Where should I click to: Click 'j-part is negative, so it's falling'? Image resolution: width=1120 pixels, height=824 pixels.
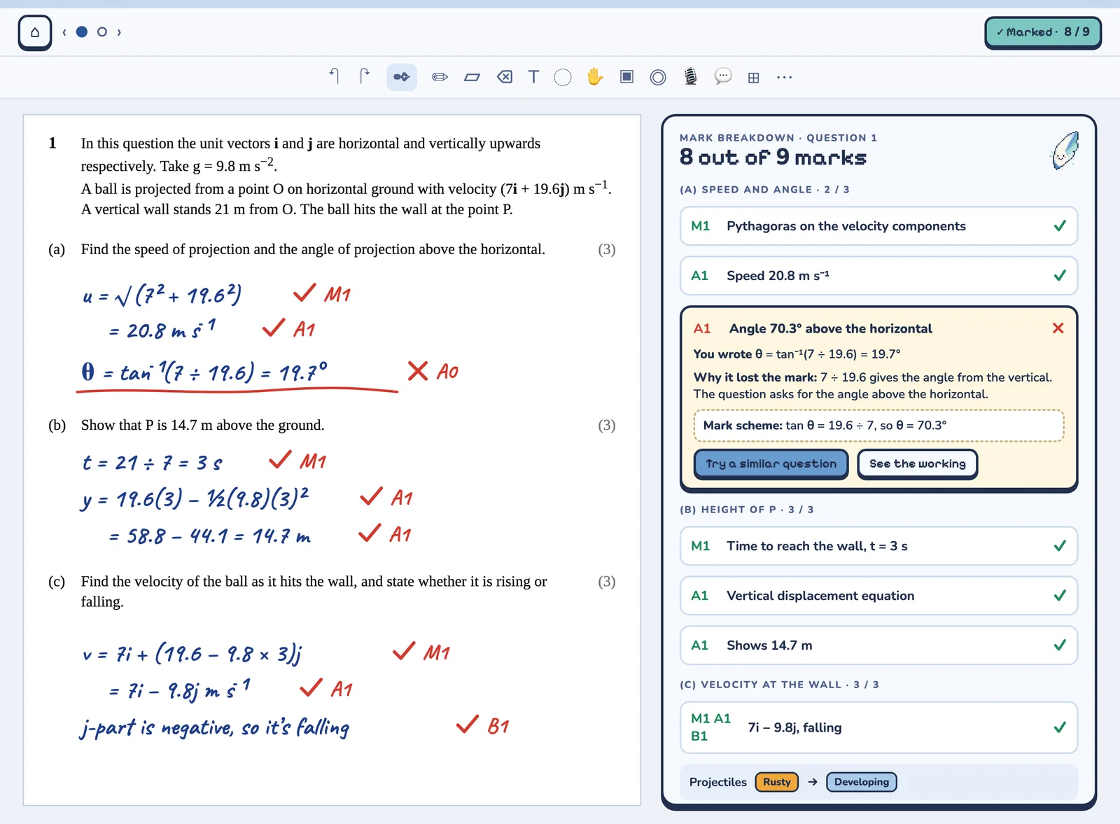click(x=214, y=727)
